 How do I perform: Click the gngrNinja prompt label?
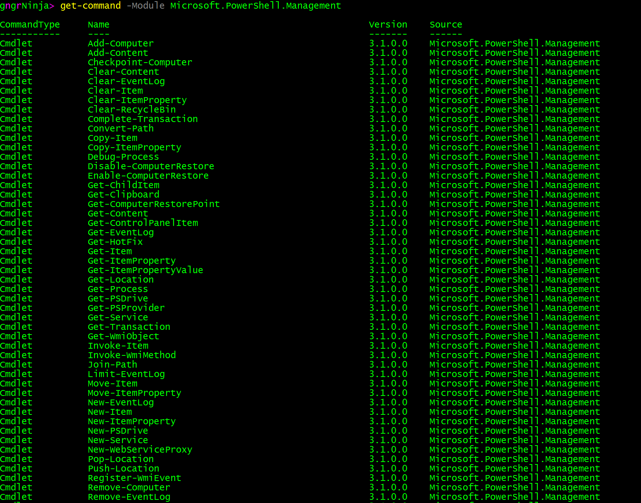(24, 6)
